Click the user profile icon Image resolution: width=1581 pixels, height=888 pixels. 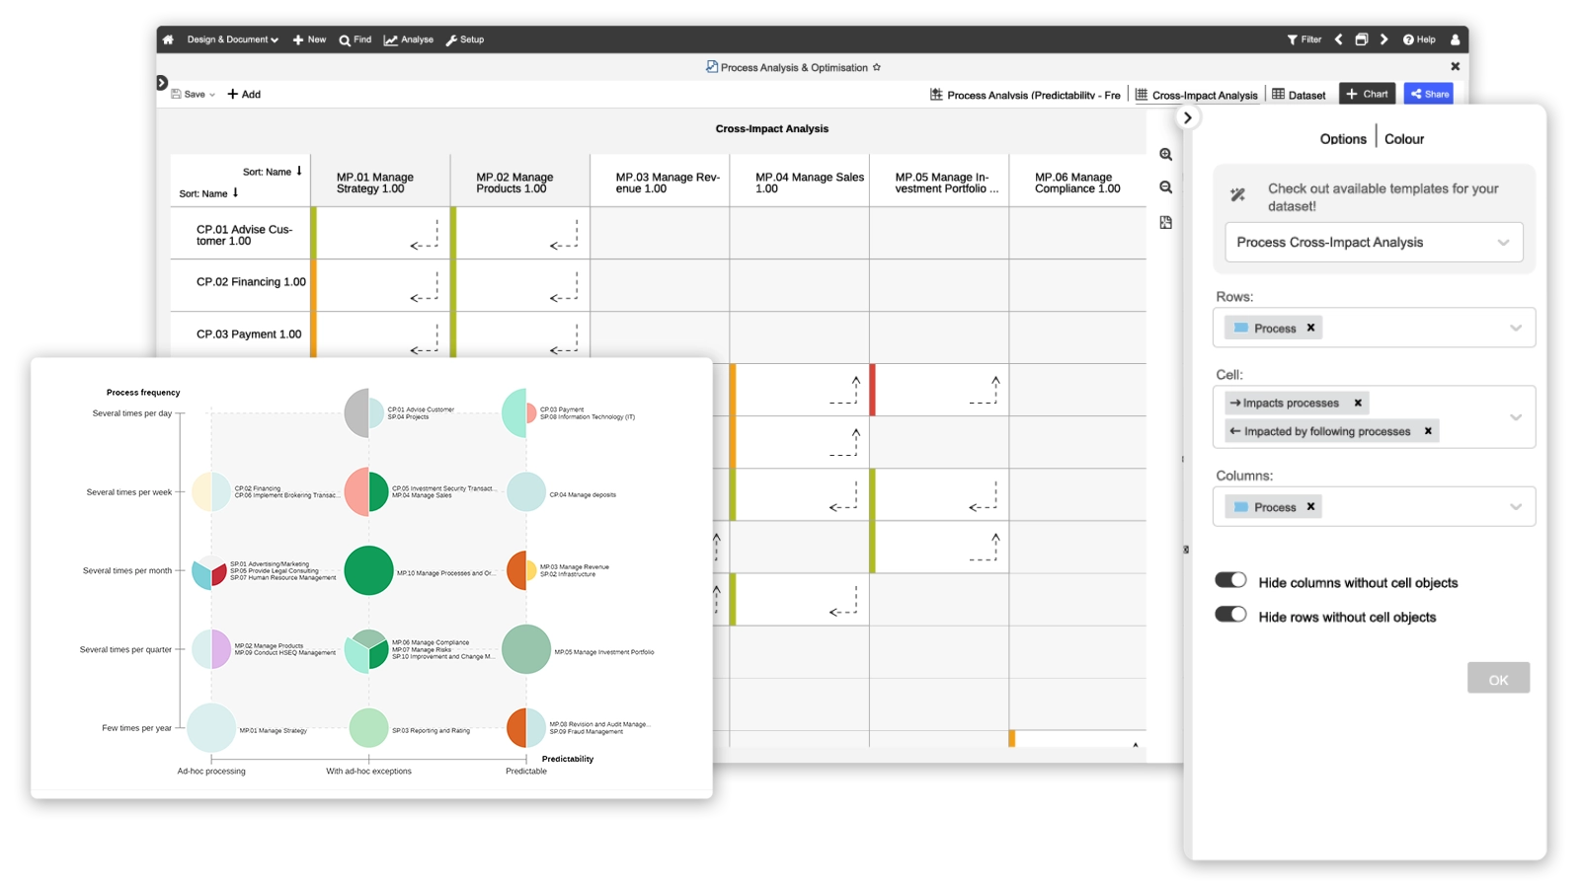point(1455,39)
